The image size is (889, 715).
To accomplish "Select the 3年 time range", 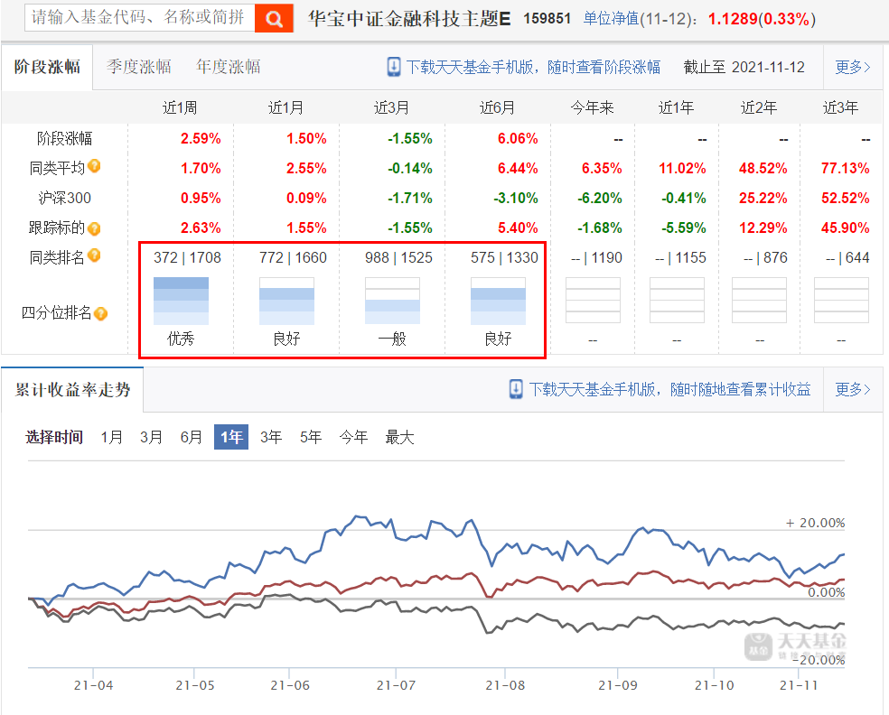I will click(271, 437).
